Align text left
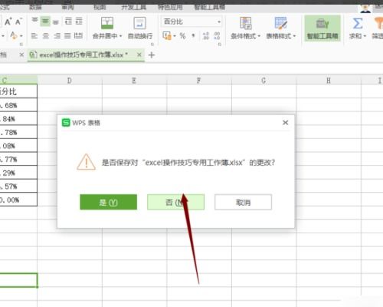The image size is (383, 307). coord(34,35)
